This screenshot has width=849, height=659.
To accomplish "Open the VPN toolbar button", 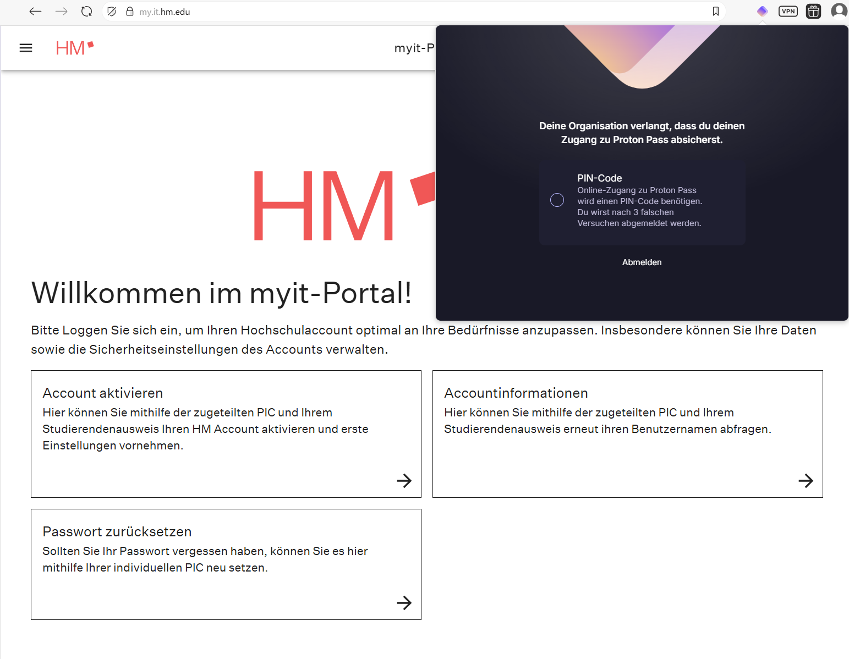I will click(788, 12).
